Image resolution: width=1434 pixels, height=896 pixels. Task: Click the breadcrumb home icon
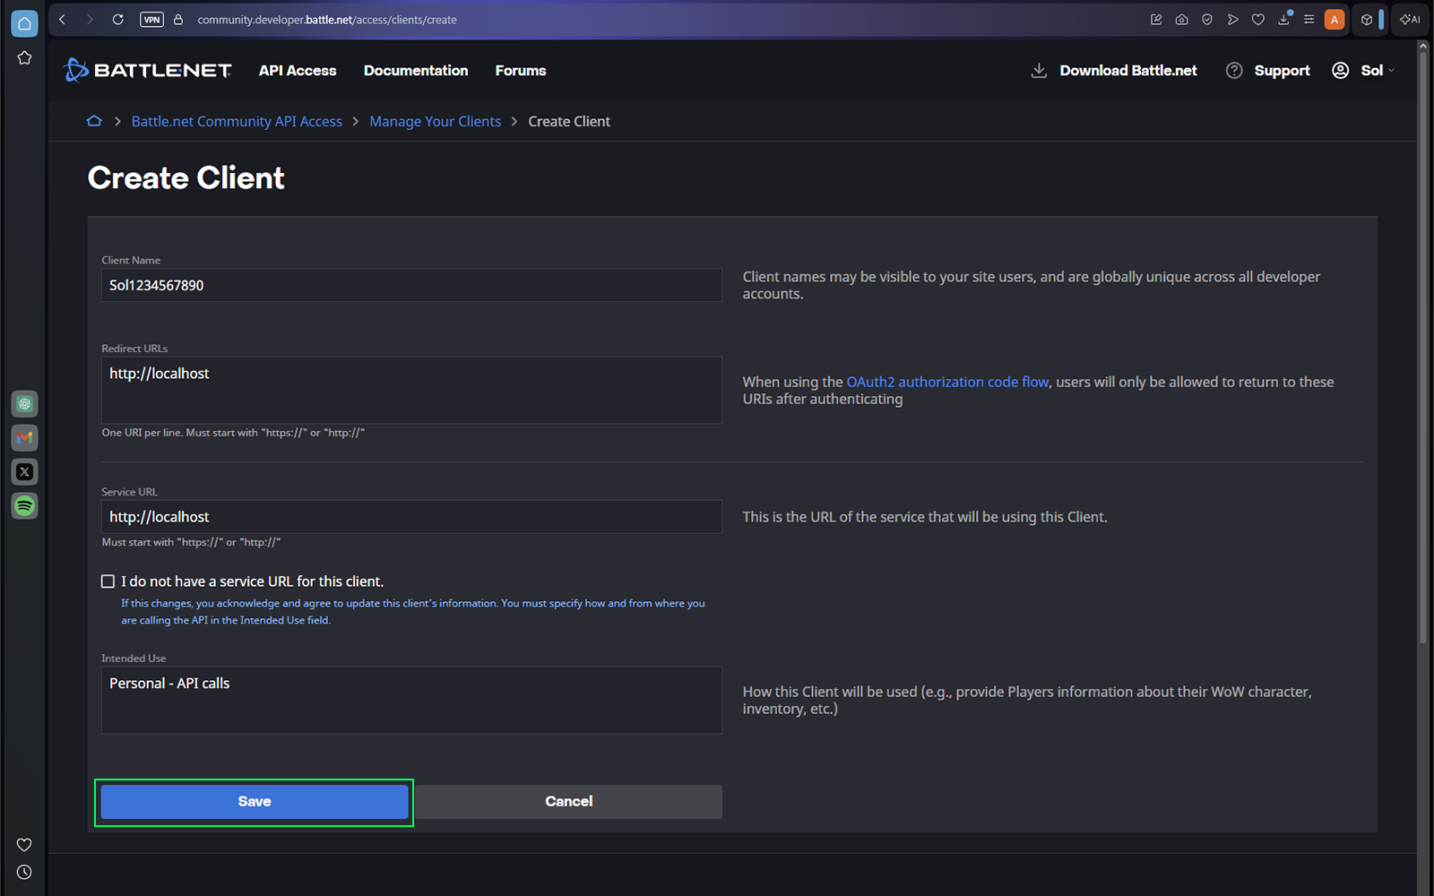point(94,121)
